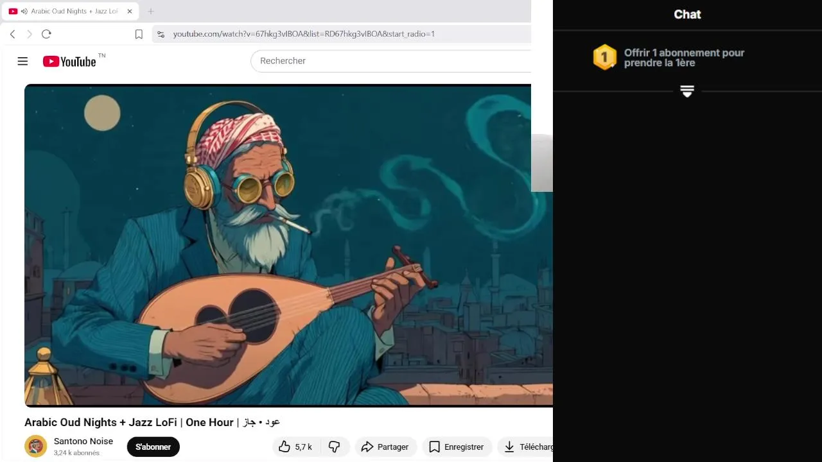Go to the YouTube home logo
The height and width of the screenshot is (462, 822).
[69, 62]
